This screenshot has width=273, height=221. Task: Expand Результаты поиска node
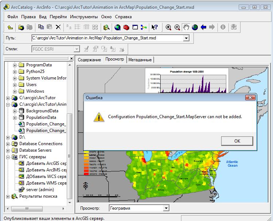coord(8,197)
